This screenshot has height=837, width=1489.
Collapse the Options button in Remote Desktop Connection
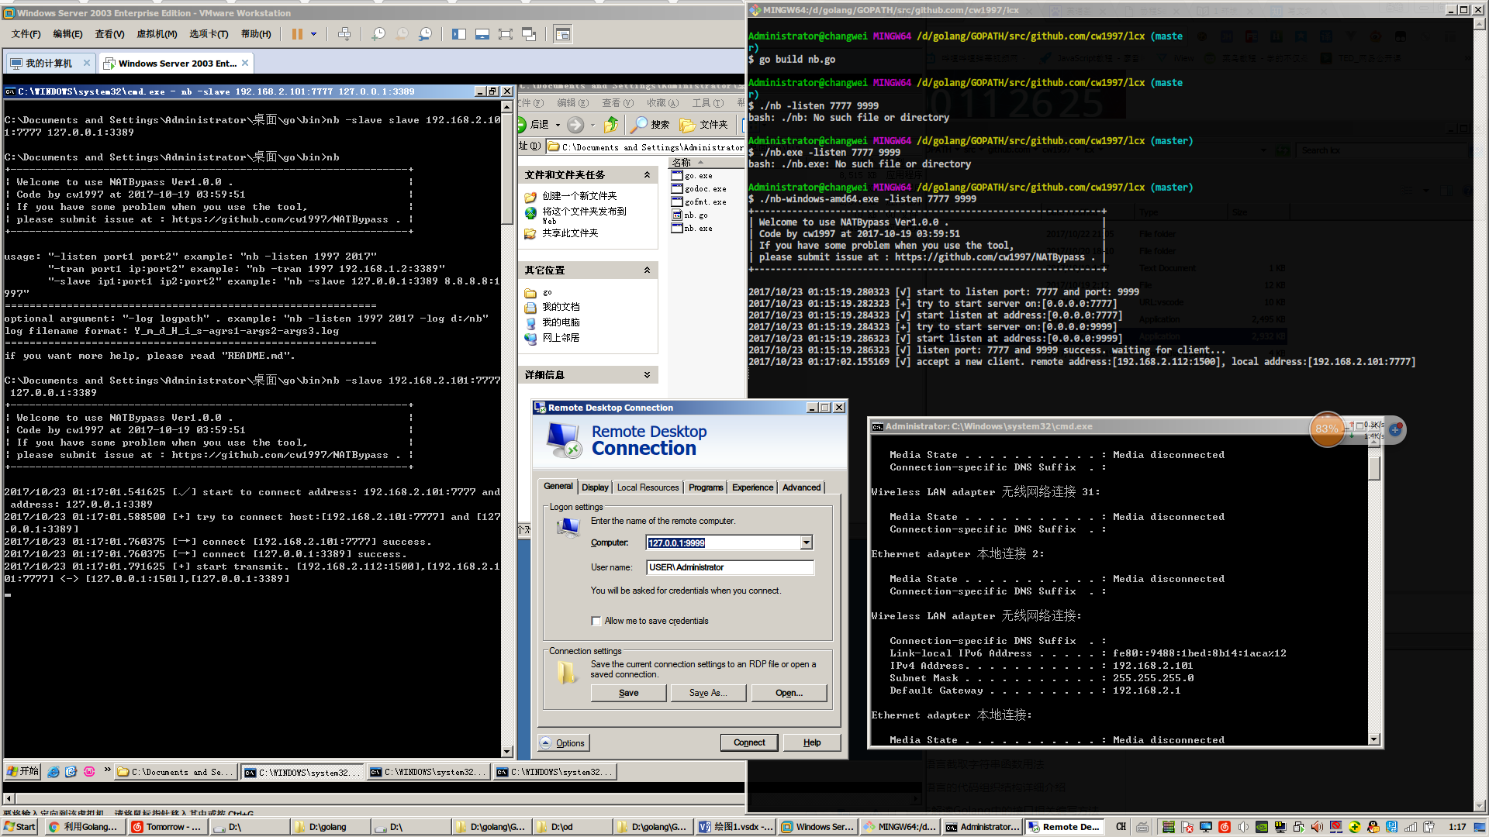[x=564, y=743]
